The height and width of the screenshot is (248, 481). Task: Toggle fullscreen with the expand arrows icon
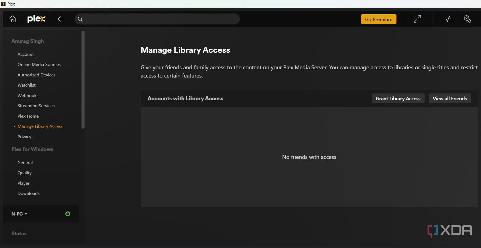coord(417,19)
